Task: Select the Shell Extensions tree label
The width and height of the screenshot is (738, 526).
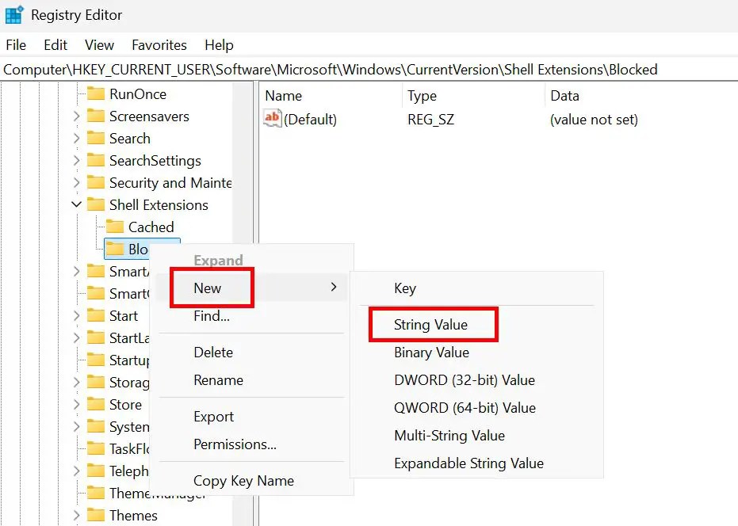Action: [159, 205]
